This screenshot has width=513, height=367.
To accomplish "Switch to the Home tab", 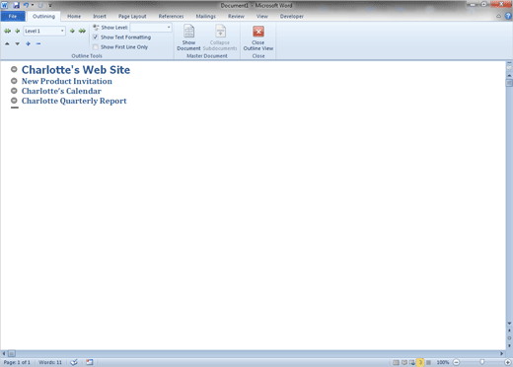I will 74,16.
